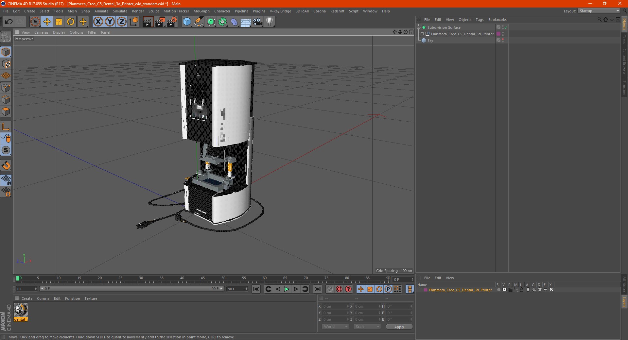Click the Undo arrow icon
Screen dimensions: 628x340
tap(9, 22)
